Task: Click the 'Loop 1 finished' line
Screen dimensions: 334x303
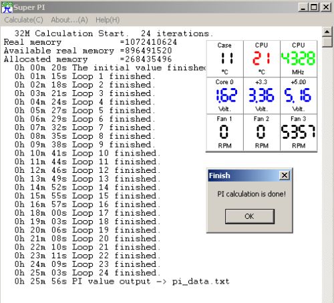Action: point(85,76)
